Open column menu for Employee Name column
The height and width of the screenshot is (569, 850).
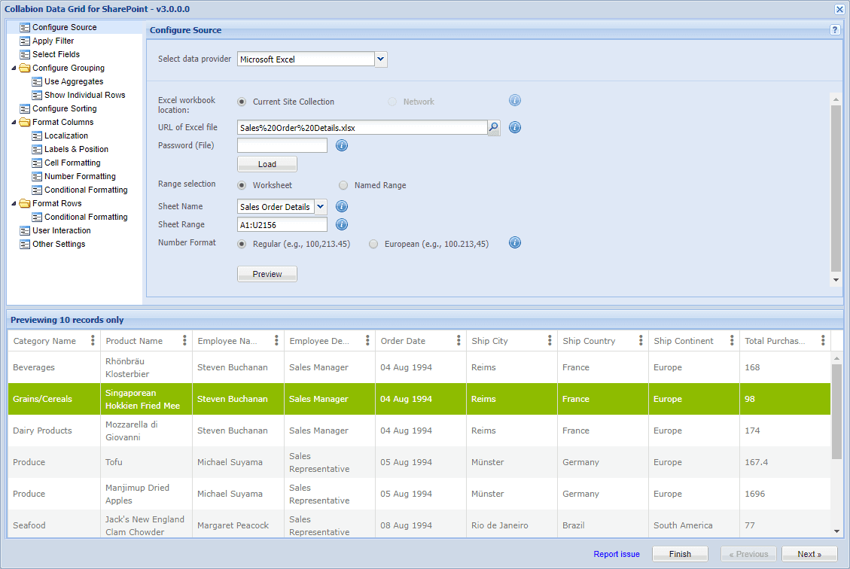click(x=276, y=340)
